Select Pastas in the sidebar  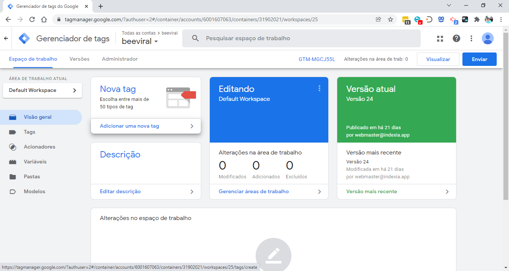pos(41,177)
